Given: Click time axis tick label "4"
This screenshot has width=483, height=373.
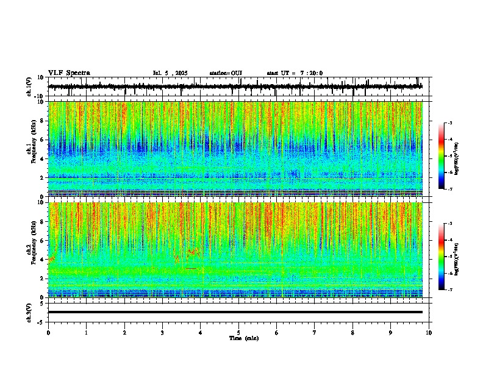Looking at the screenshot, I should tap(200, 333).
